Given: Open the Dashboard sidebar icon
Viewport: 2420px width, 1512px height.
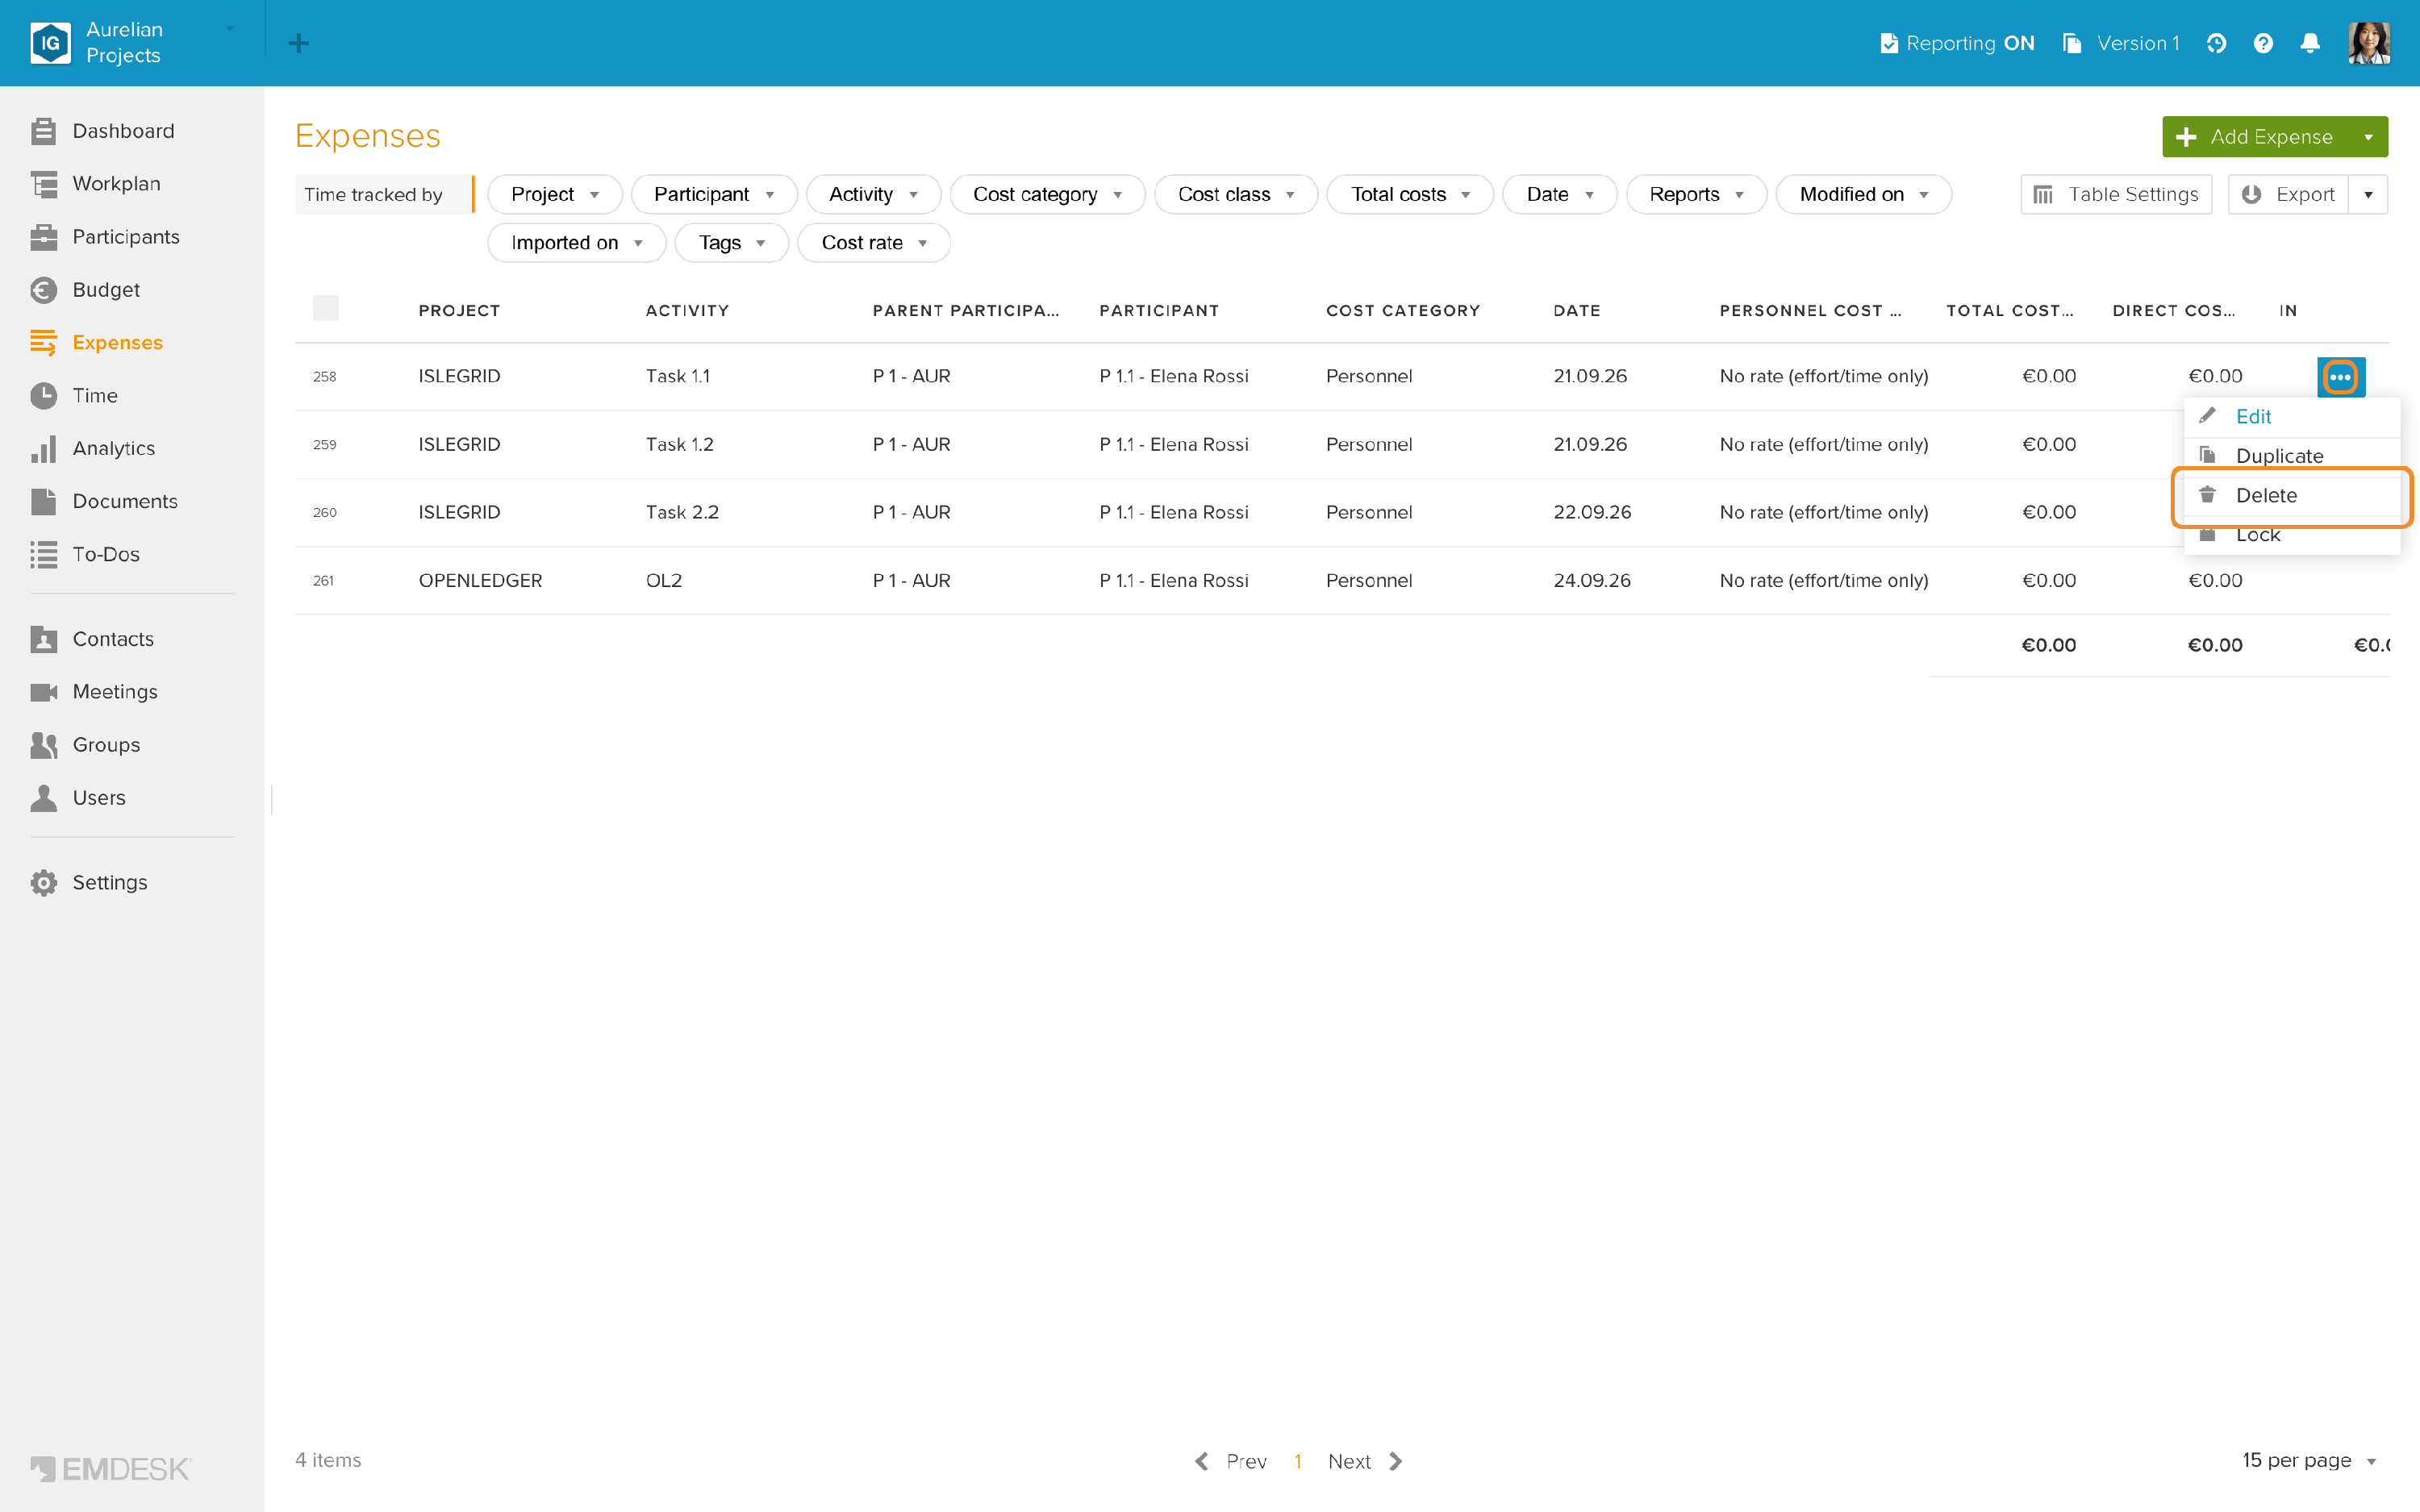Looking at the screenshot, I should click(43, 131).
